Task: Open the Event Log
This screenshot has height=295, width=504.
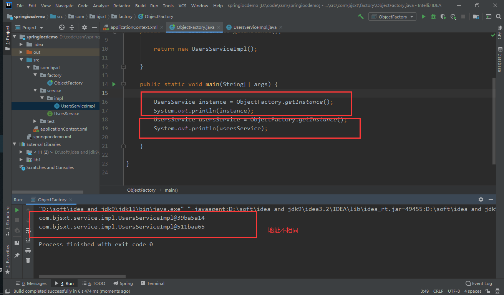Action: pos(479,283)
